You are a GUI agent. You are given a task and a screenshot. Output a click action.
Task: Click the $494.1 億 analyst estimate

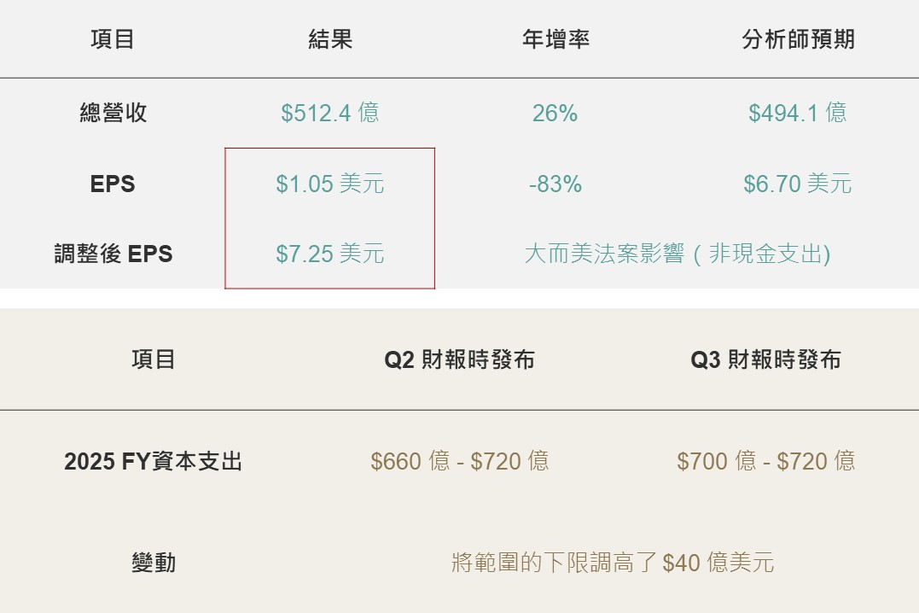click(x=798, y=113)
